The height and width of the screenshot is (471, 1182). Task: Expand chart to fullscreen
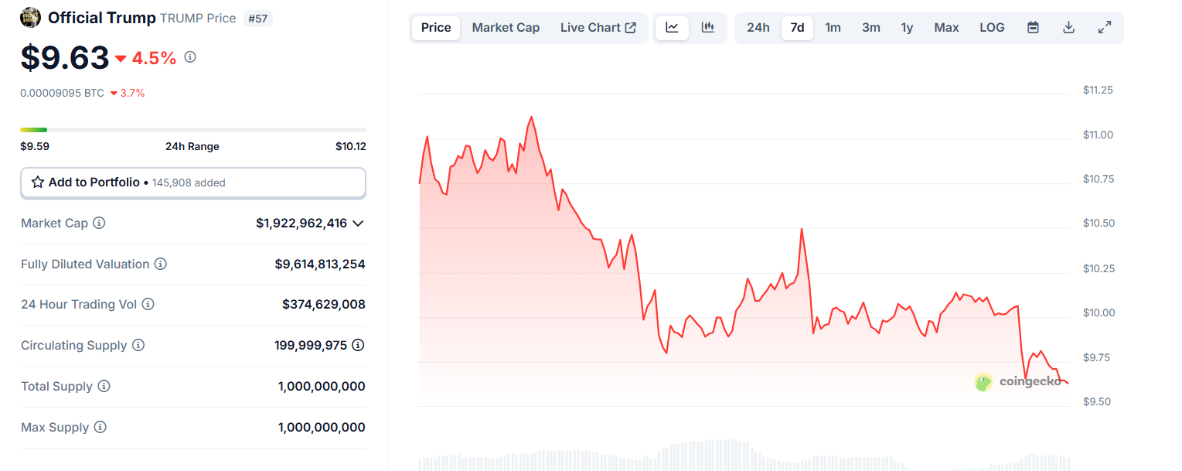point(1105,28)
